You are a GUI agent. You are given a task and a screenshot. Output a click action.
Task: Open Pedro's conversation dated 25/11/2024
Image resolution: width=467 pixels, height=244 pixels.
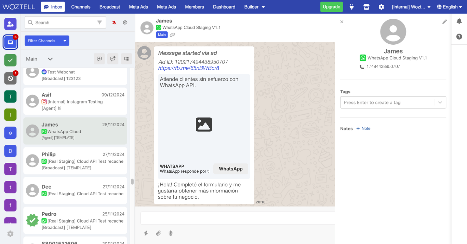[75, 220]
